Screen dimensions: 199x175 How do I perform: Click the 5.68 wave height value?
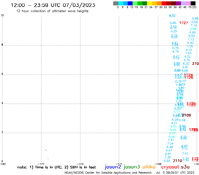click(x=172, y=137)
